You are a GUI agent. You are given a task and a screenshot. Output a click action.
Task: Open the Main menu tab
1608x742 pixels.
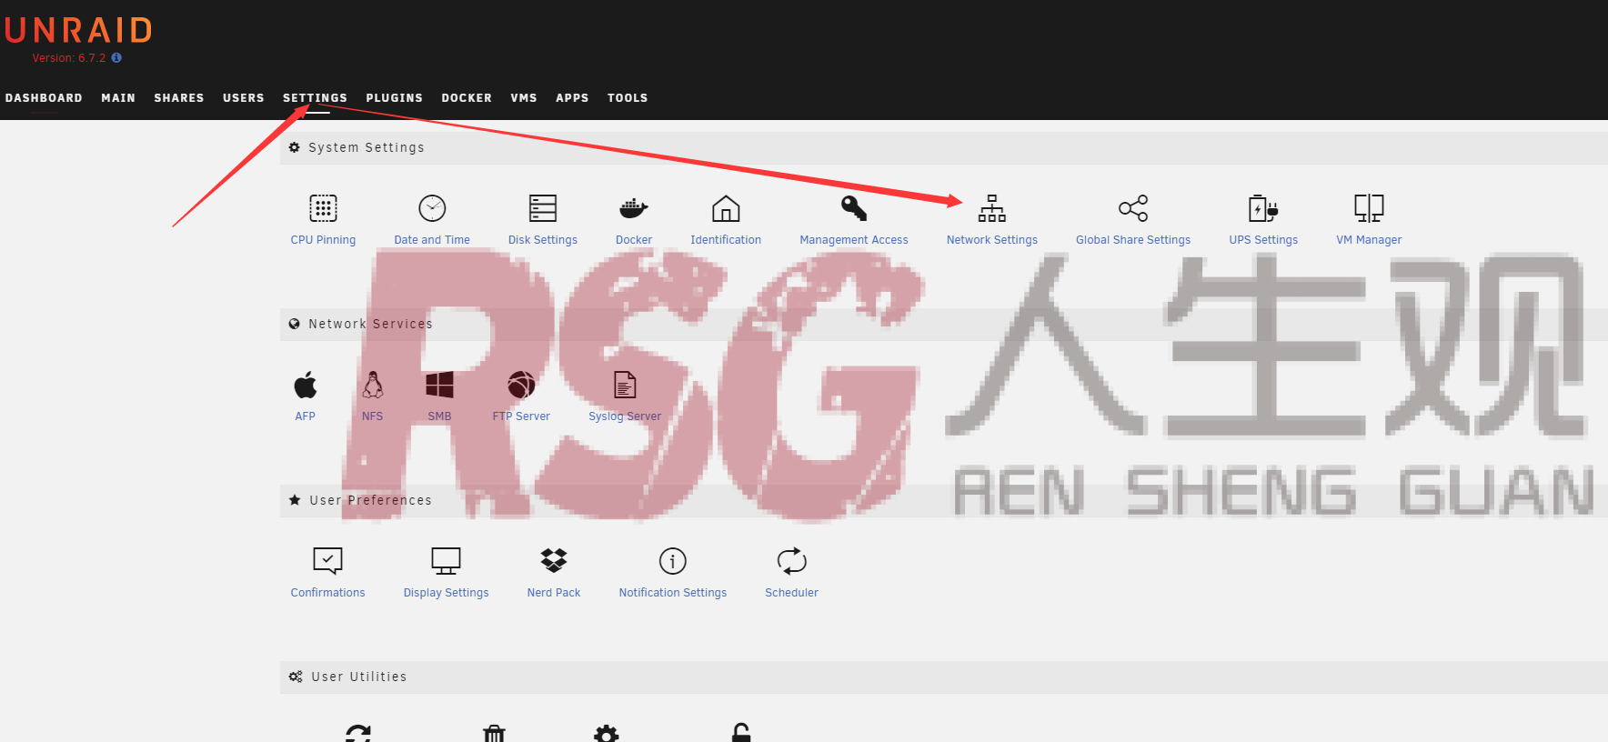point(118,98)
